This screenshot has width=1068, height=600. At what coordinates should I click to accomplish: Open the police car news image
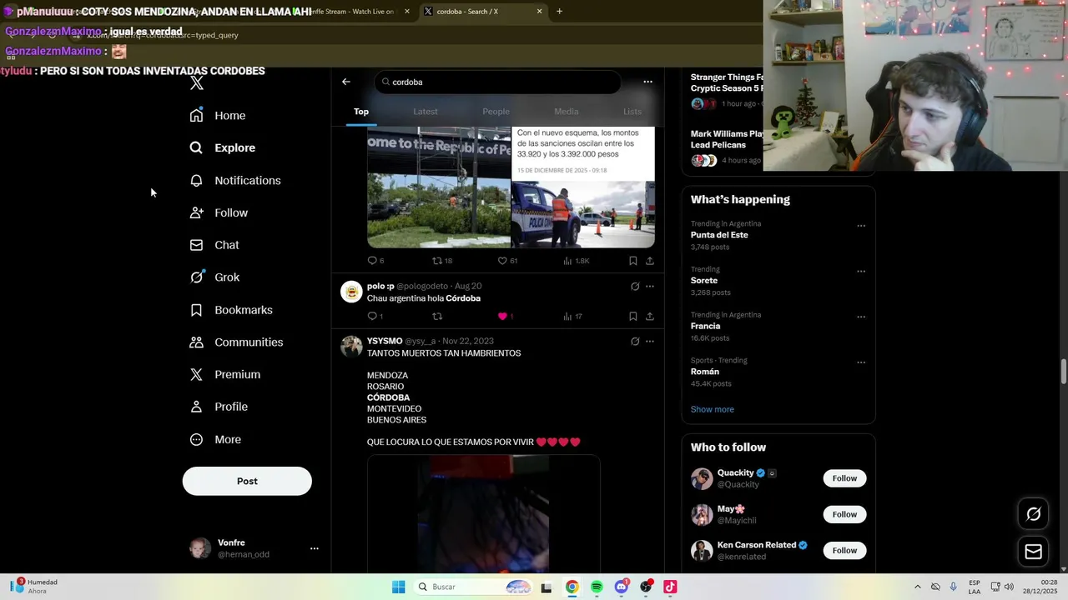tap(583, 187)
